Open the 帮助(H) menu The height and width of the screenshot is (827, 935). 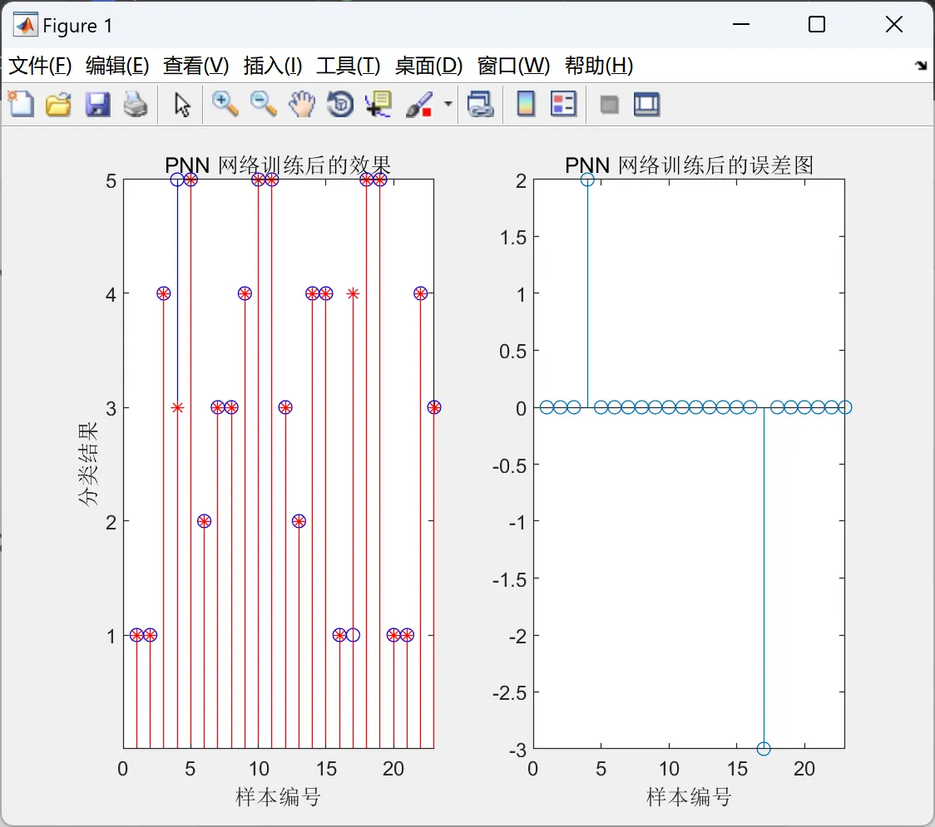599,66
